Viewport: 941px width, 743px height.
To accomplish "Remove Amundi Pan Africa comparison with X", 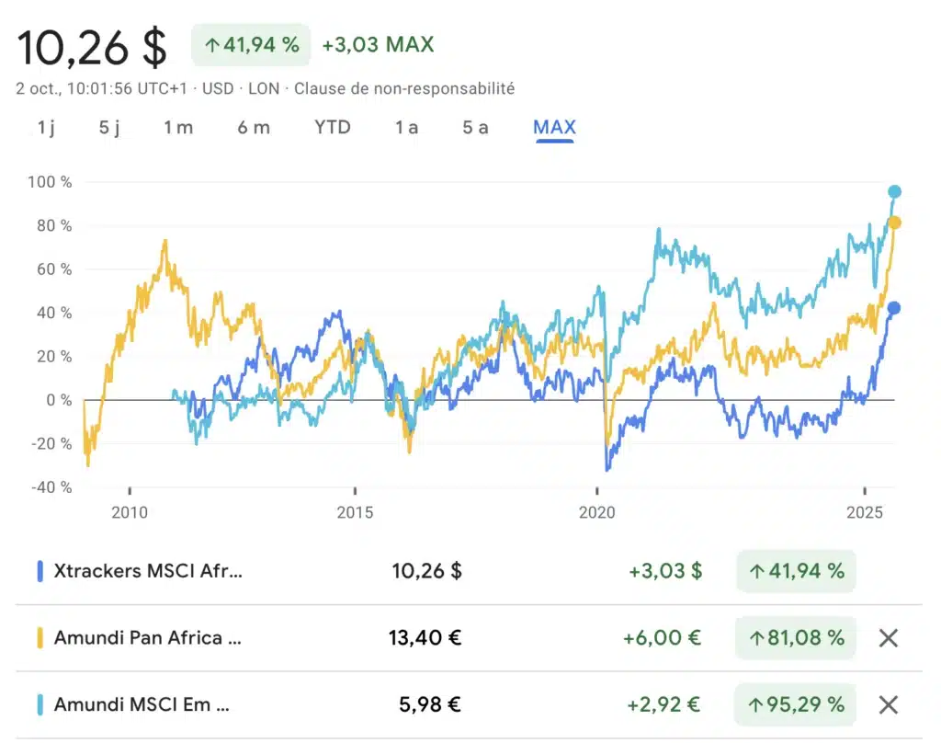I will (888, 637).
